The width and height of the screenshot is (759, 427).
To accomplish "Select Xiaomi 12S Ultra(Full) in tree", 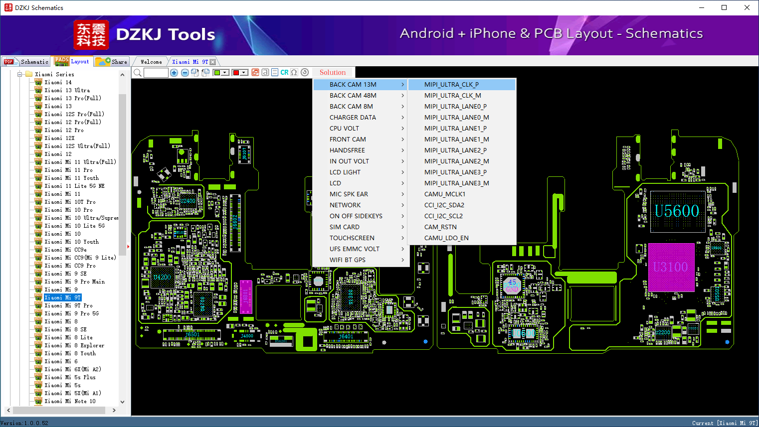I will coord(77,146).
